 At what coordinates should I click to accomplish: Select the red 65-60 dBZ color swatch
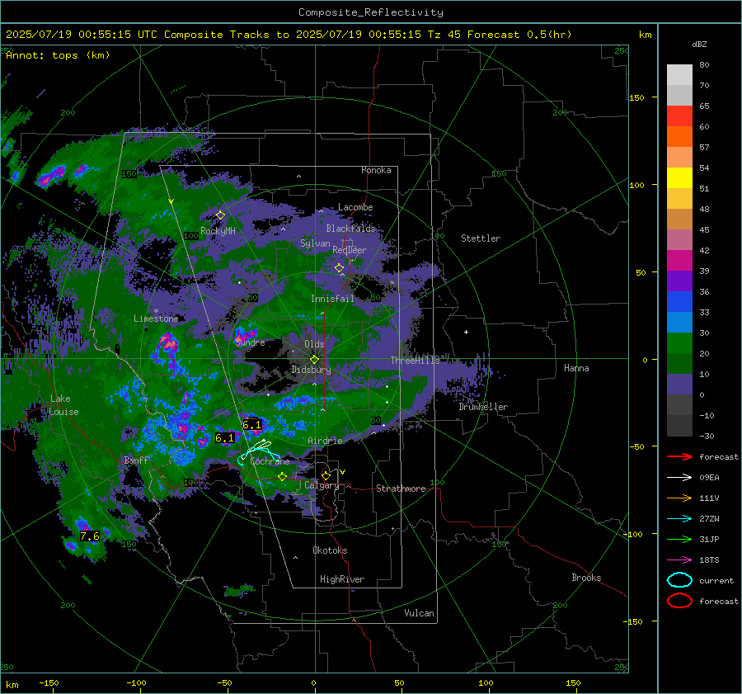tap(679, 116)
